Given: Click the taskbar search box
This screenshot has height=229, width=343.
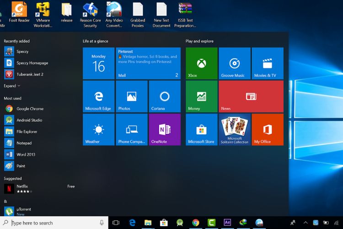Looking at the screenshot, I should coord(54,223).
